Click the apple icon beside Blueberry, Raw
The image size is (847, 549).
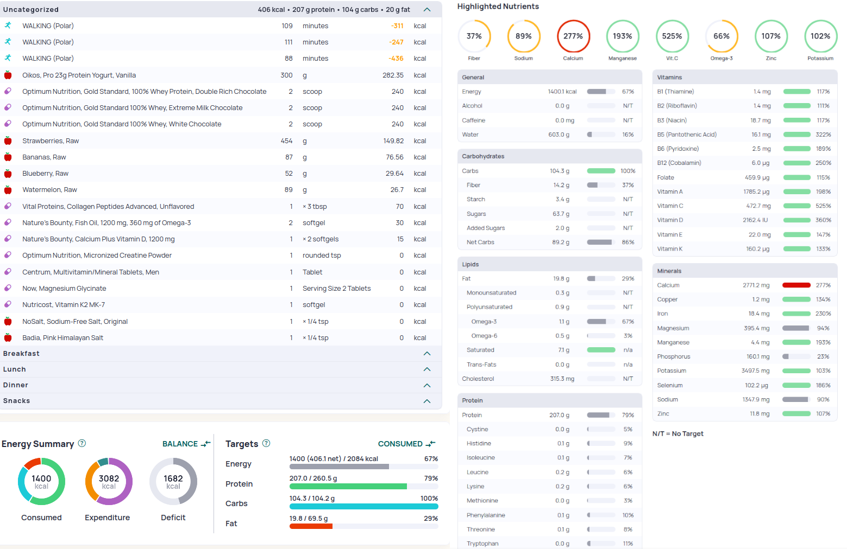[8, 174]
